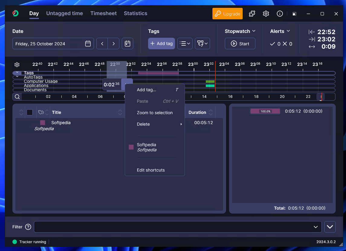Click the Add tag button

162,43
